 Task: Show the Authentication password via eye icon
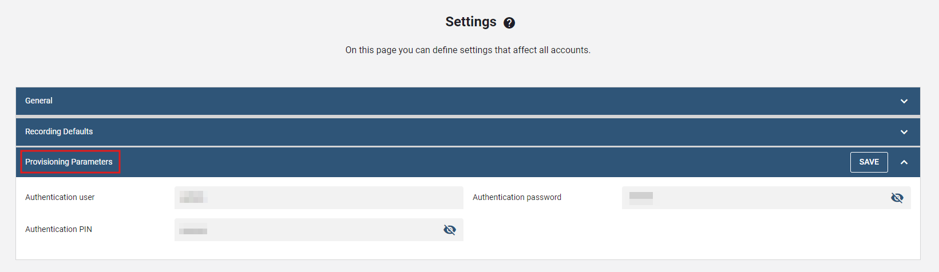click(x=897, y=198)
